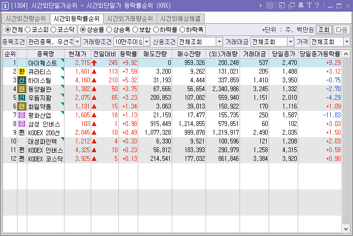353x236 pixels.
Task: Open the 종목조건 dropdown
Action: (x=77, y=42)
